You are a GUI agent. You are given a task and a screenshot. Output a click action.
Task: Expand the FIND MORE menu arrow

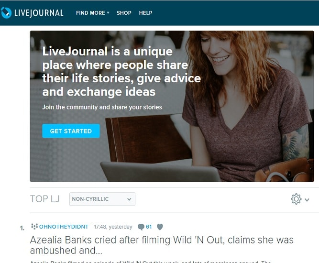[x=108, y=12]
